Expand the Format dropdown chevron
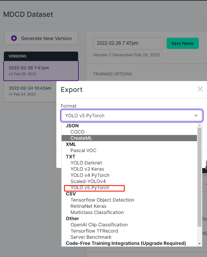Screen dimensions: 207x257 [x=196, y=116]
